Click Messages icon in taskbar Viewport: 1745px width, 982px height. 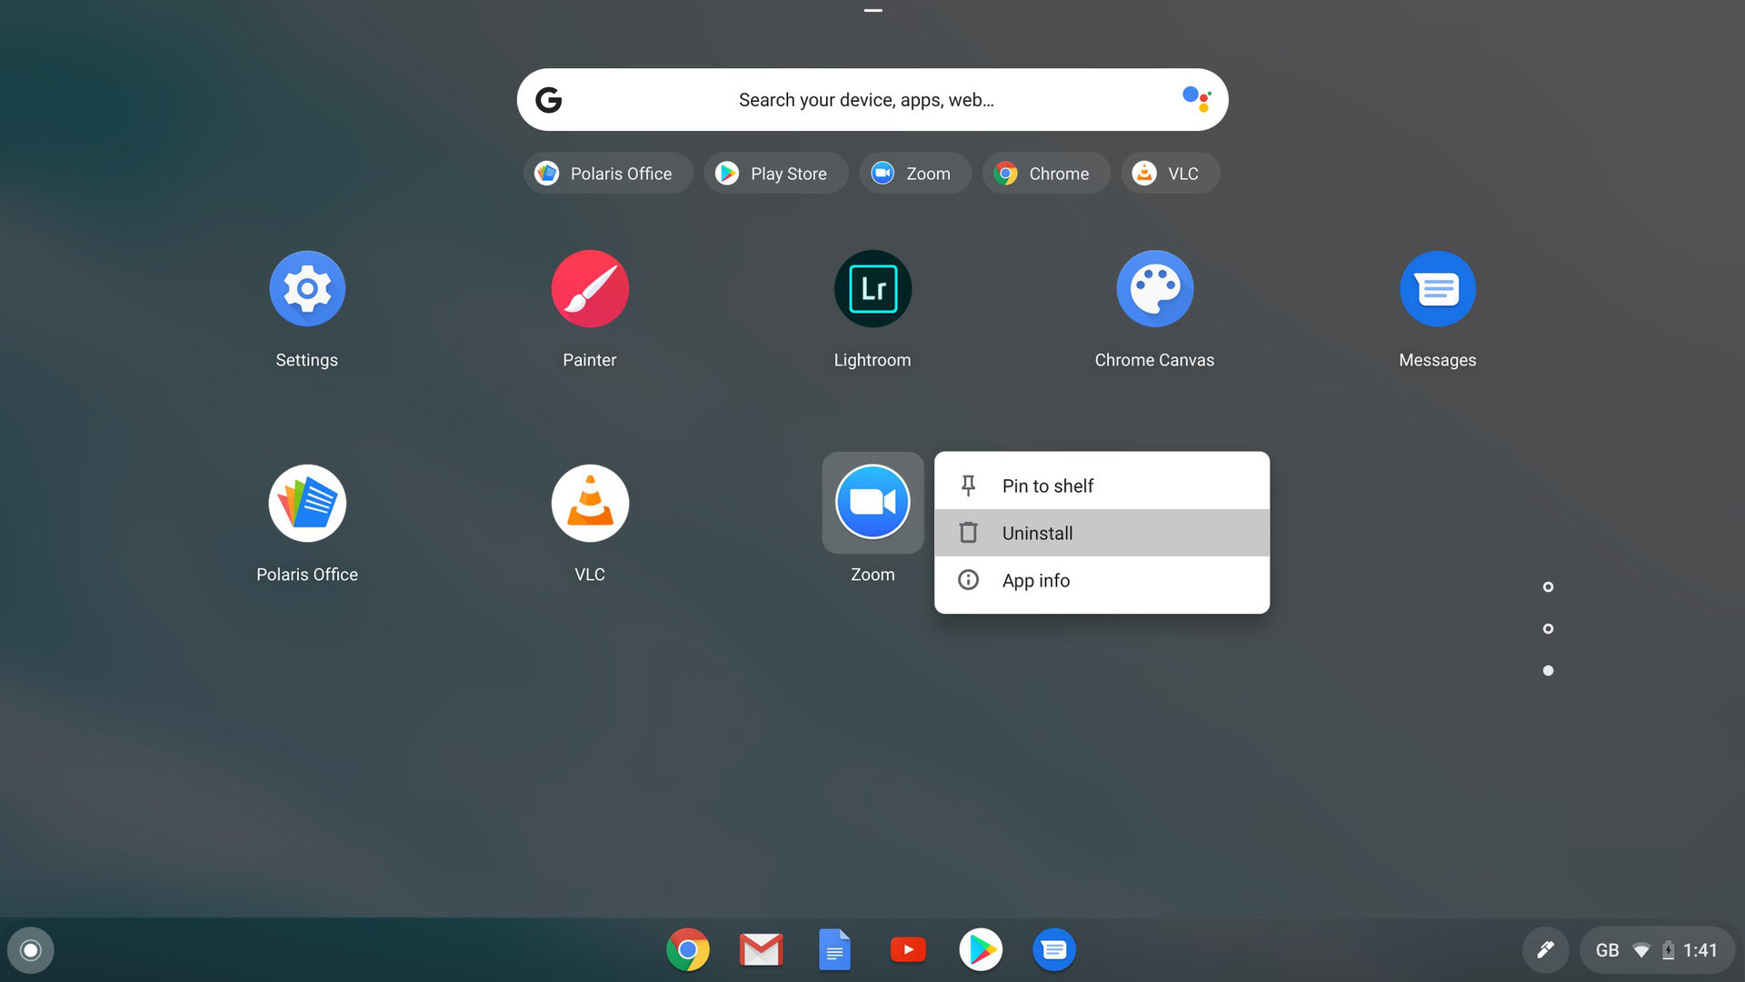1053,949
